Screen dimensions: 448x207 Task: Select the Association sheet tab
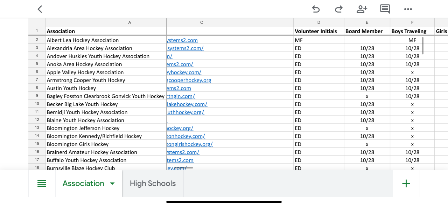pos(83,184)
